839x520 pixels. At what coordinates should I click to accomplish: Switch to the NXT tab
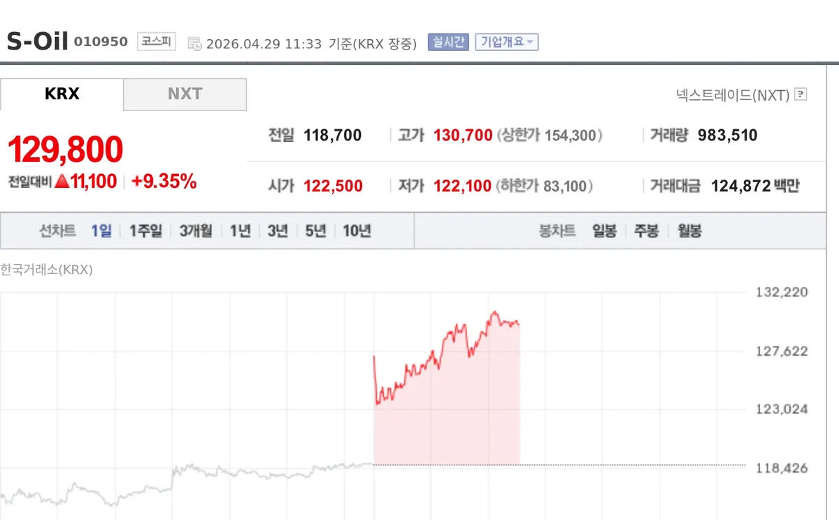[185, 94]
